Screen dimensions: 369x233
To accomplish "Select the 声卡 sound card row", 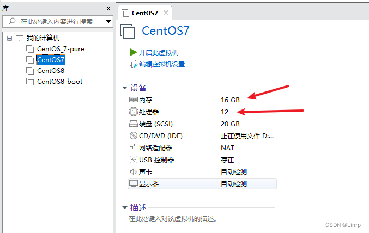I will (x=202, y=172).
